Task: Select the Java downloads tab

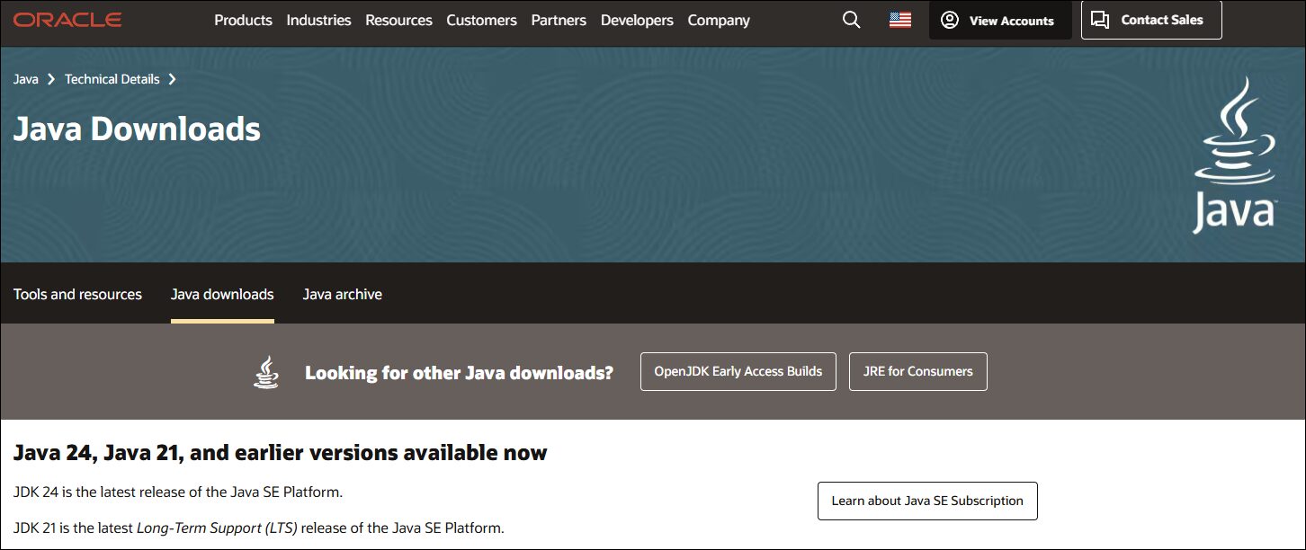Action: pyautogui.click(x=222, y=294)
